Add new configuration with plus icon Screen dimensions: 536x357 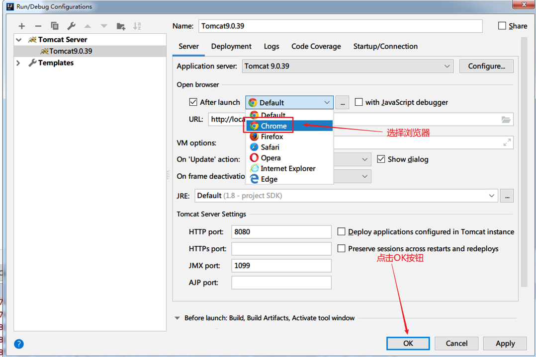(21, 26)
